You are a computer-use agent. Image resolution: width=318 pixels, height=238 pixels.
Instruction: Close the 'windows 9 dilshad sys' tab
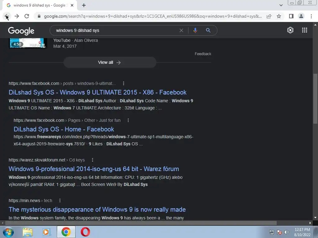[x=72, y=5]
